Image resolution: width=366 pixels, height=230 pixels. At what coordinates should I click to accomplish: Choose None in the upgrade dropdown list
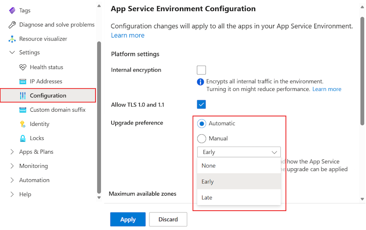point(239,166)
